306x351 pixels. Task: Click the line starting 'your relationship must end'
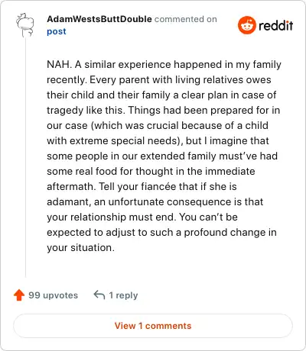coord(142,217)
